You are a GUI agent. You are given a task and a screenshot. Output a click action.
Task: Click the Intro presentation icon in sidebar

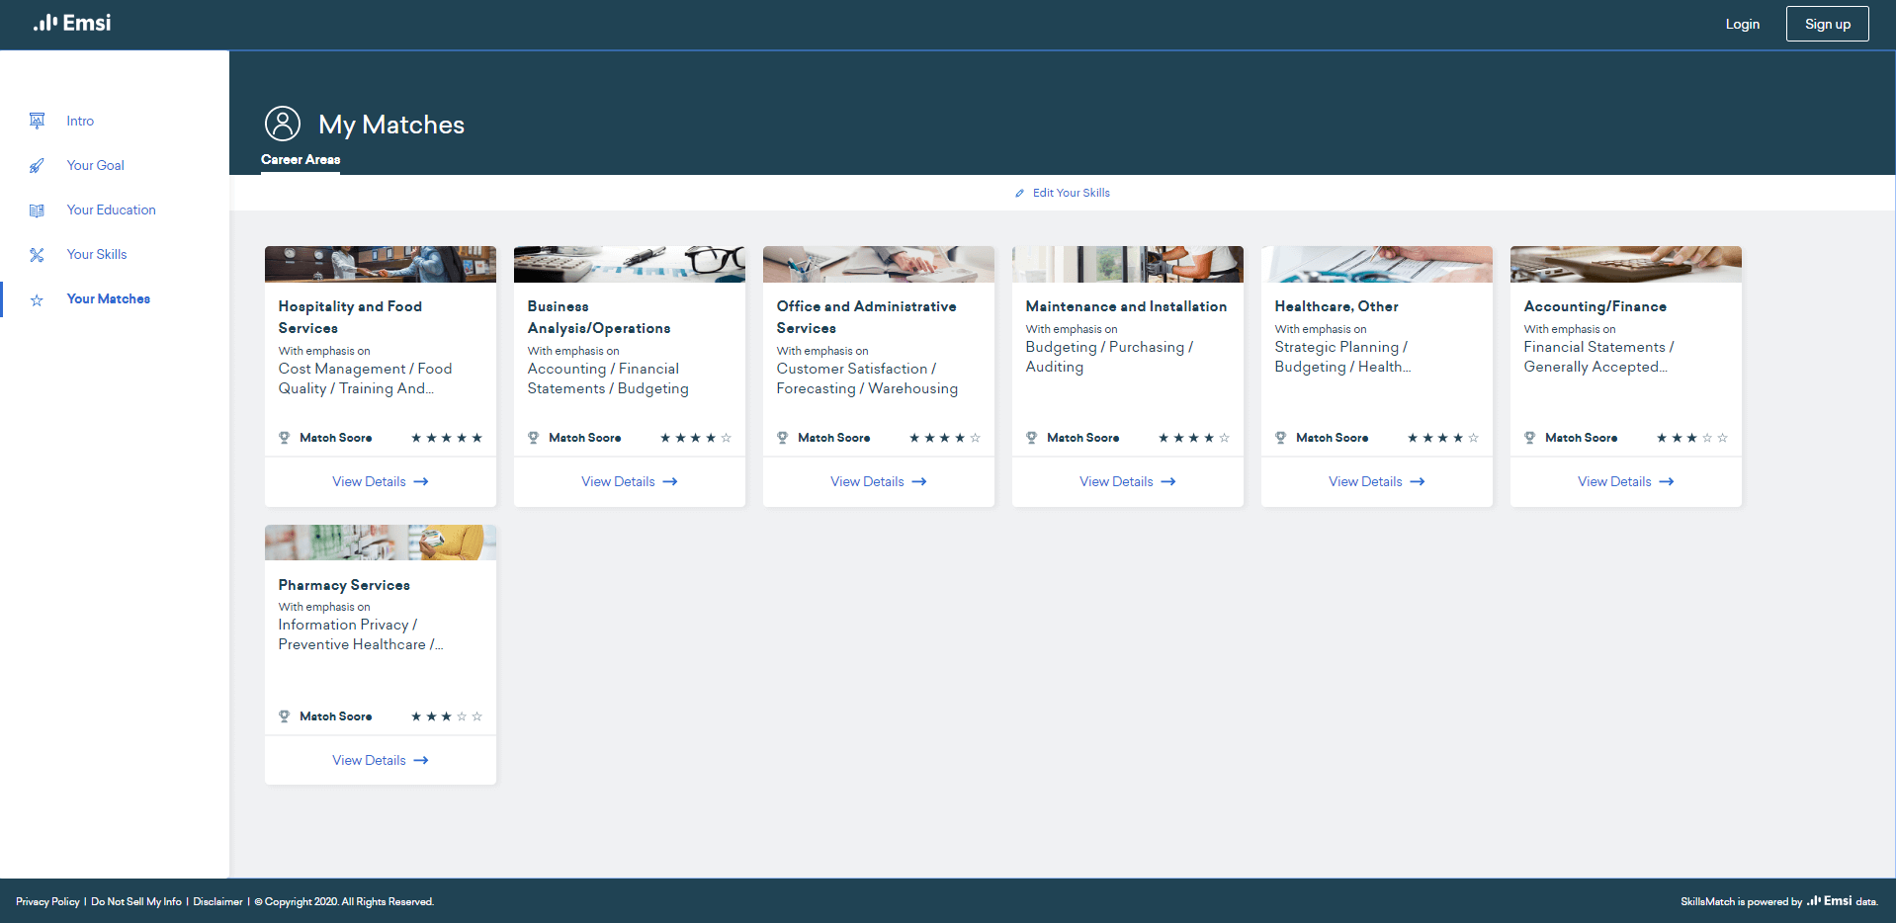pyautogui.click(x=37, y=121)
